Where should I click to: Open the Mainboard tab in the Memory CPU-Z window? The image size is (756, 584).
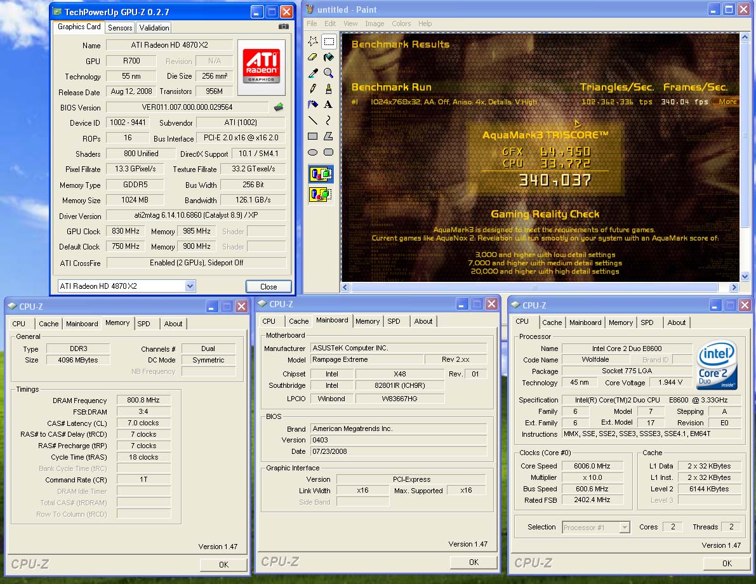[82, 324]
